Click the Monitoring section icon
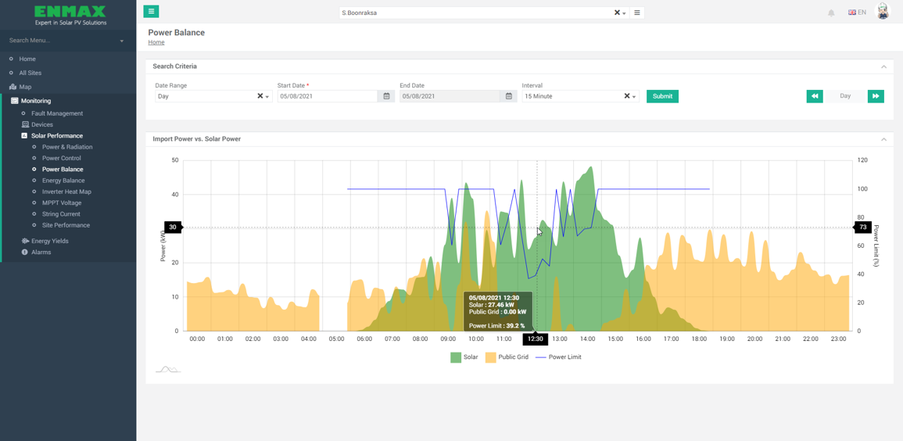Image resolution: width=903 pixels, height=441 pixels. [x=14, y=101]
